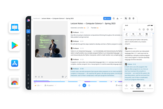Open the 1.25x playback speed dropdown
Screen dimensions: 163x109
pos(38,85)
